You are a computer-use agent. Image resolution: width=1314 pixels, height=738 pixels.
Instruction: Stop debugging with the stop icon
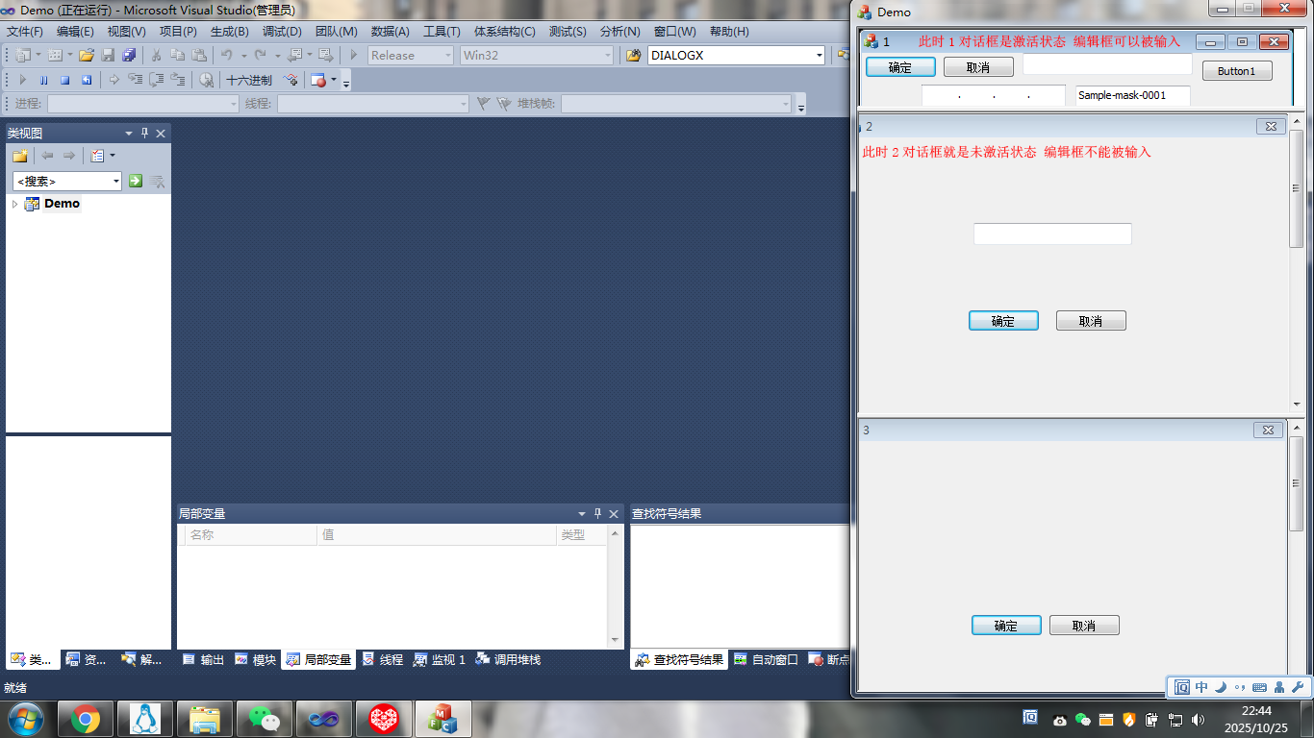65,80
